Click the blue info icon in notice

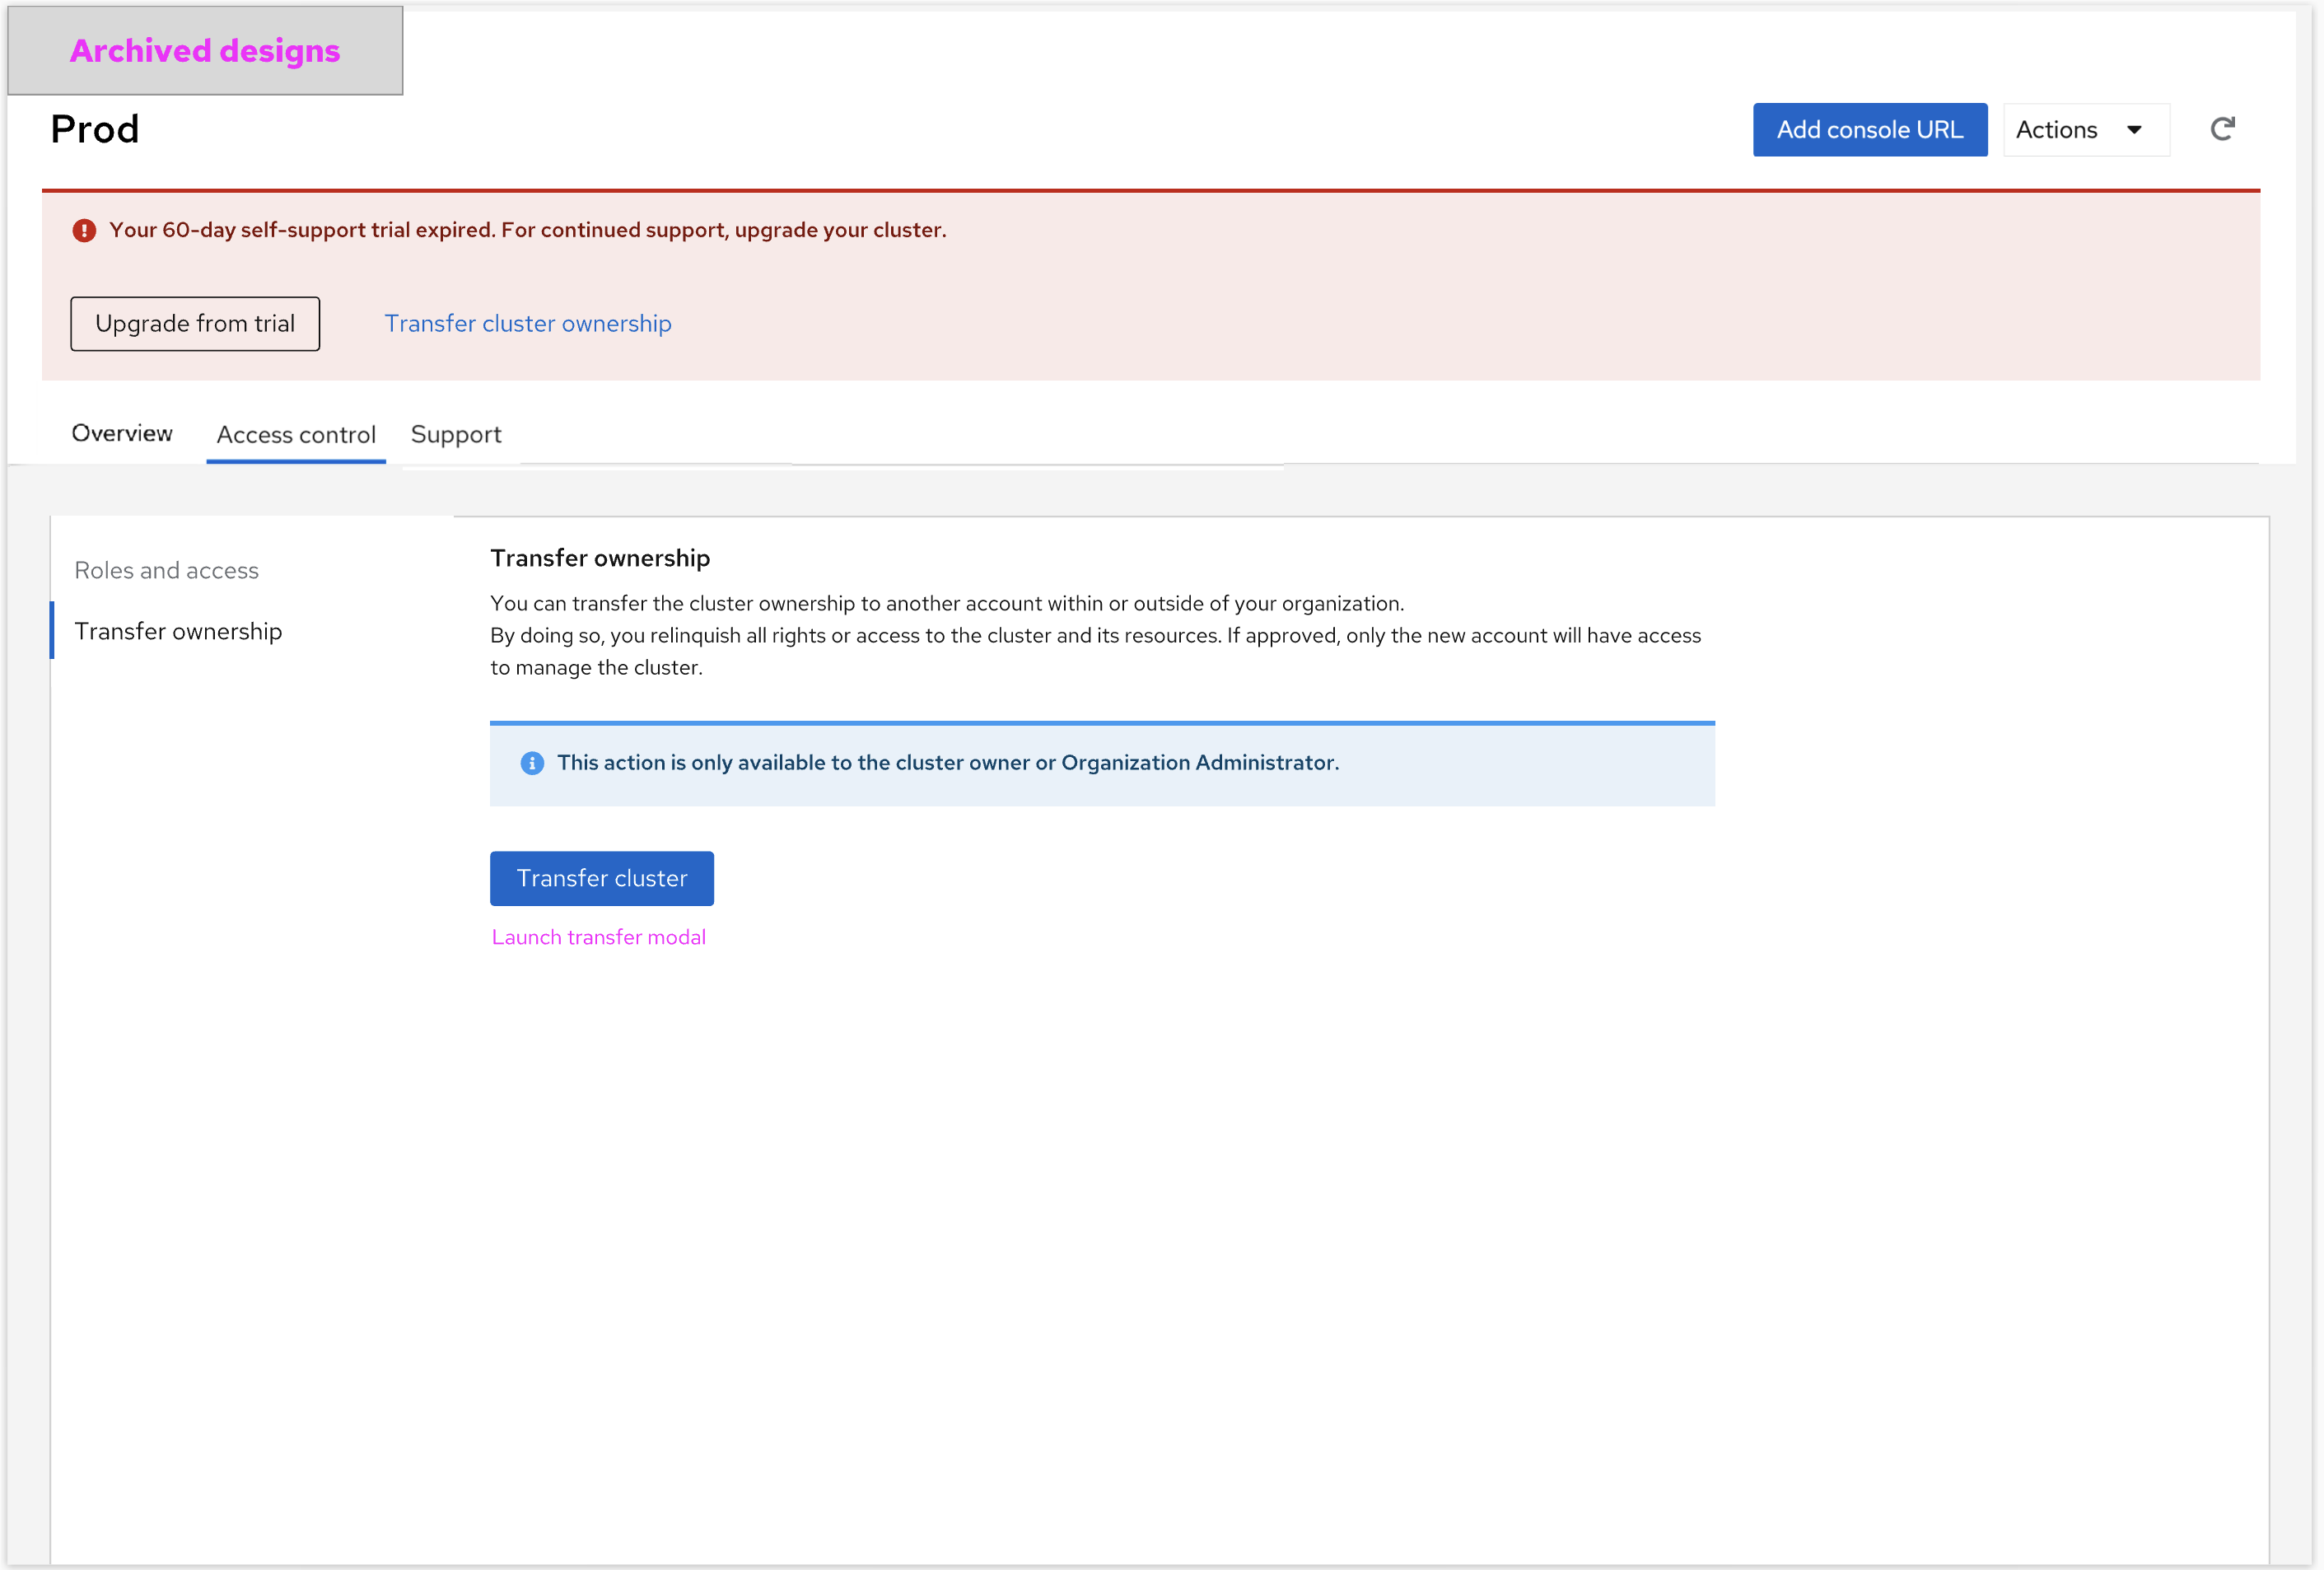coord(532,763)
